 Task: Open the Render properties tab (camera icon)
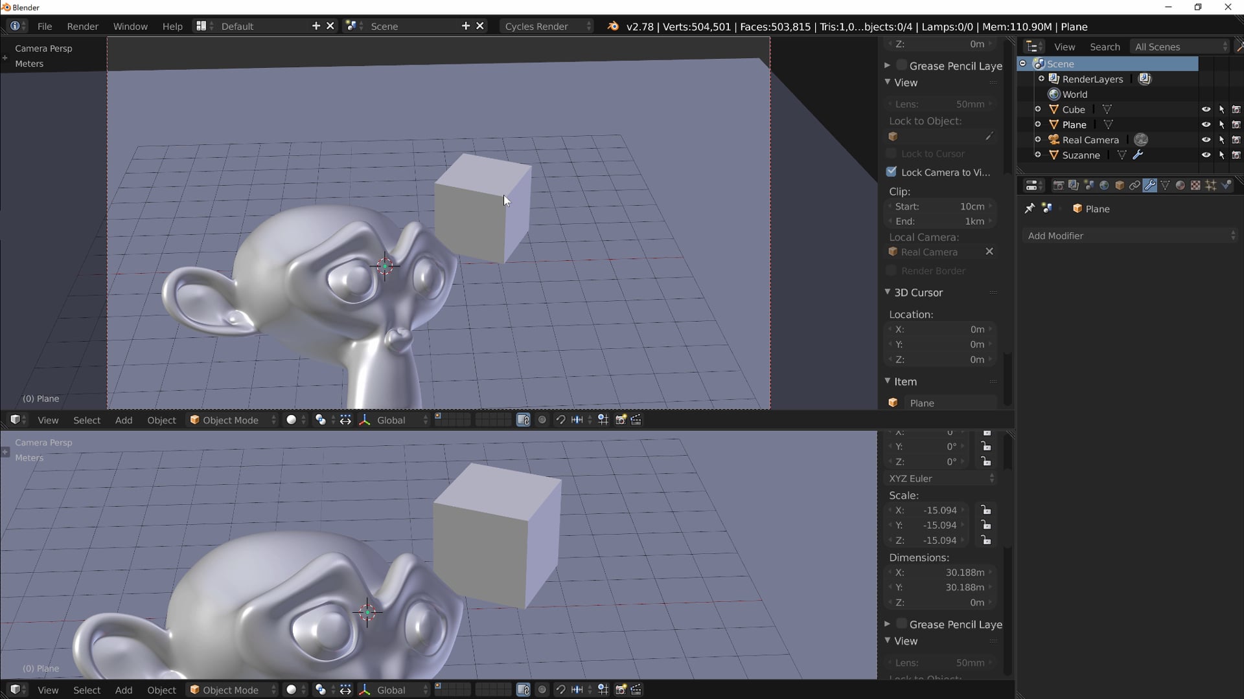[1059, 185]
